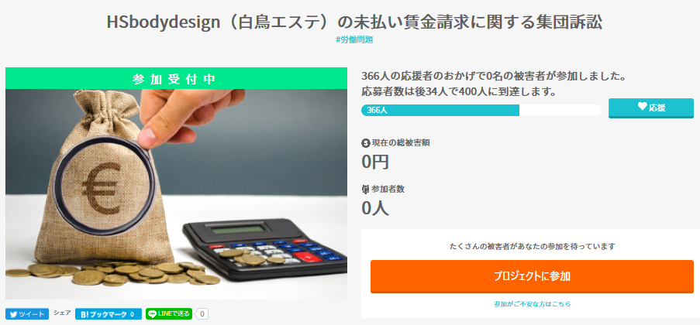
Task: Open the 参加がご不安な方はこちら link
Action: point(532,304)
